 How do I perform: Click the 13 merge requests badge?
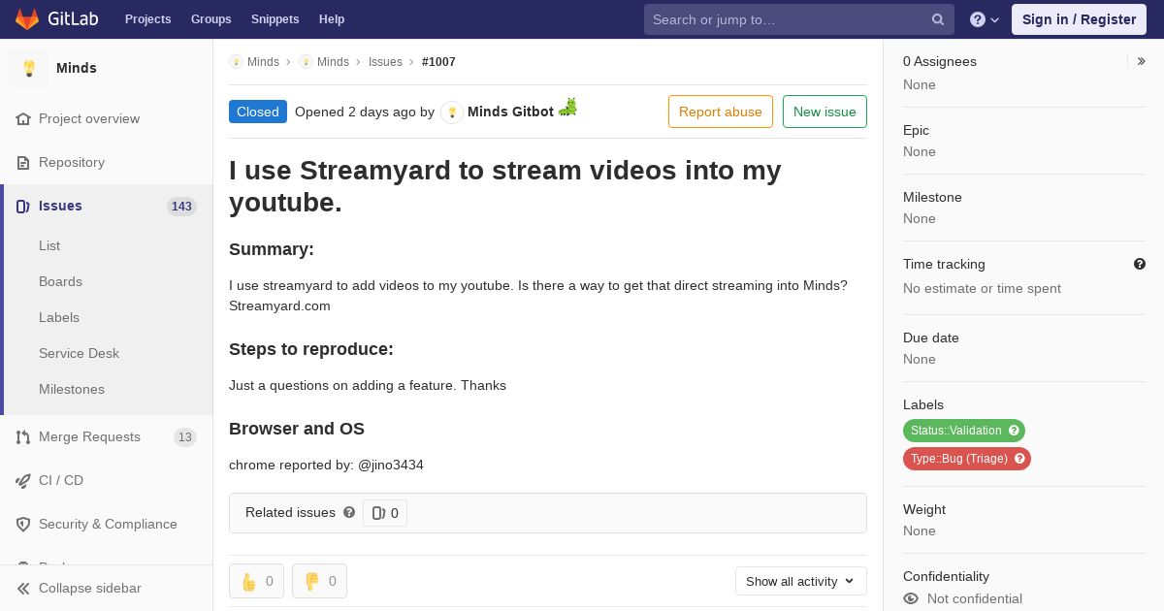point(185,436)
